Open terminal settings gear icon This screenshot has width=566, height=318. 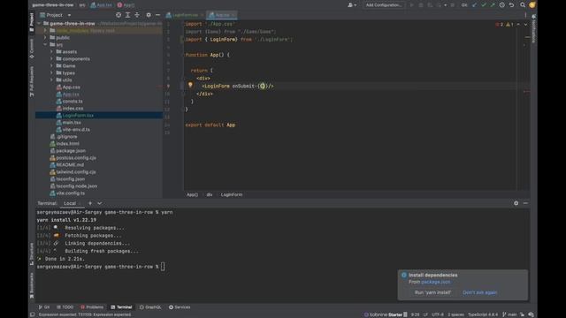pos(516,203)
